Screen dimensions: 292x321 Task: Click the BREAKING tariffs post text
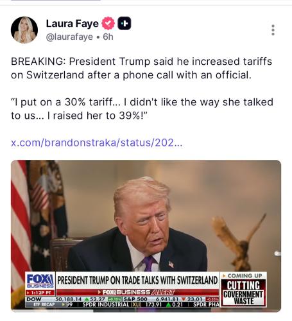[141, 68]
